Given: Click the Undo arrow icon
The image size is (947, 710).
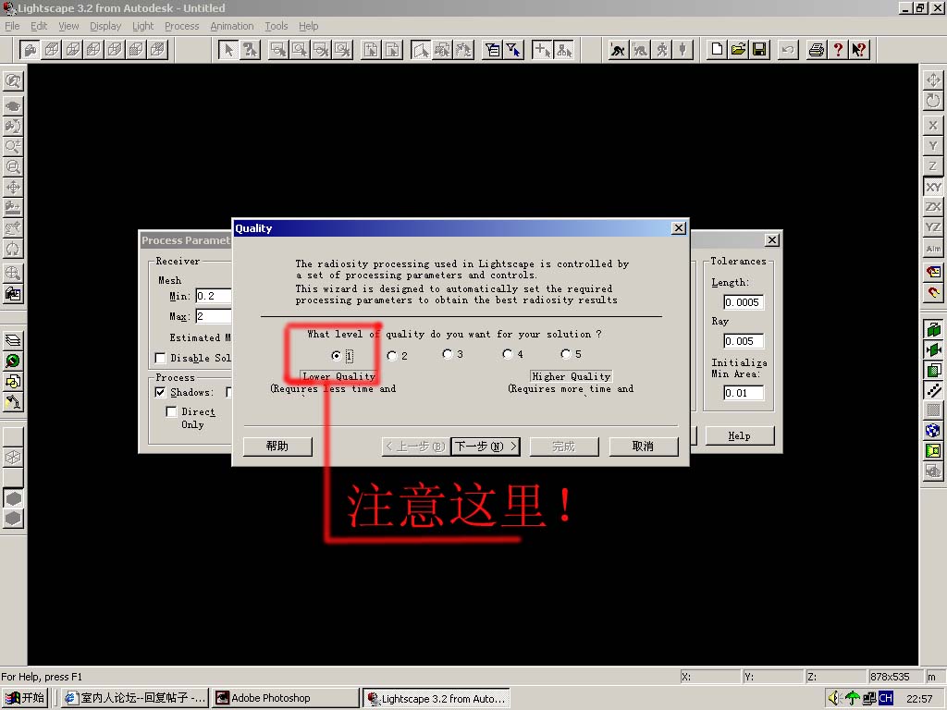Looking at the screenshot, I should pos(788,50).
